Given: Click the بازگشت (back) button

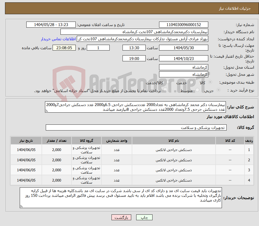Looking at the screenshot, I should pyautogui.click(x=121, y=217).
